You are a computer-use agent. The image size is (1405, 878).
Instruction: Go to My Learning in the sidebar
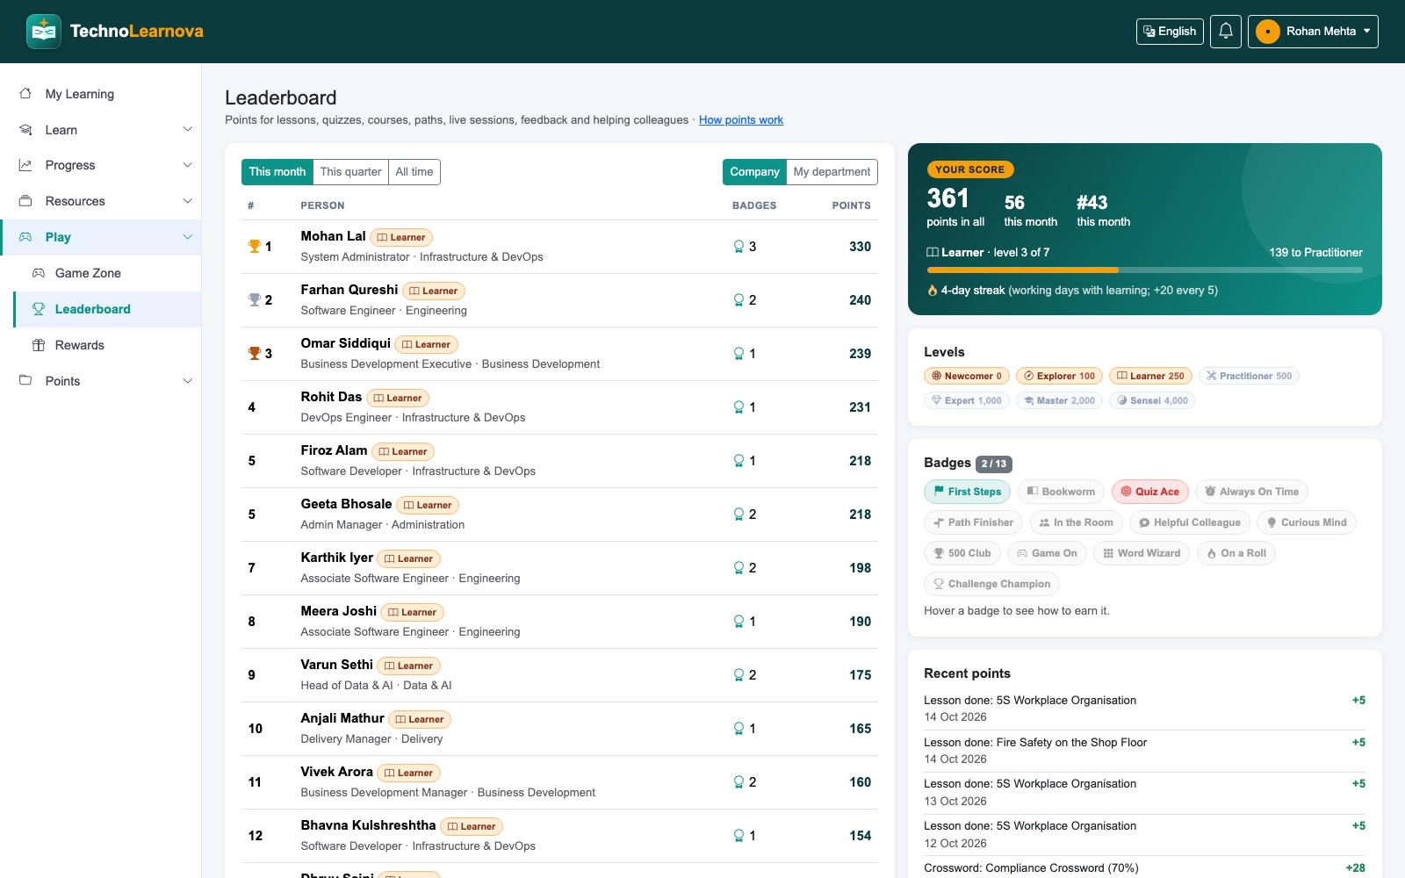coord(101,94)
